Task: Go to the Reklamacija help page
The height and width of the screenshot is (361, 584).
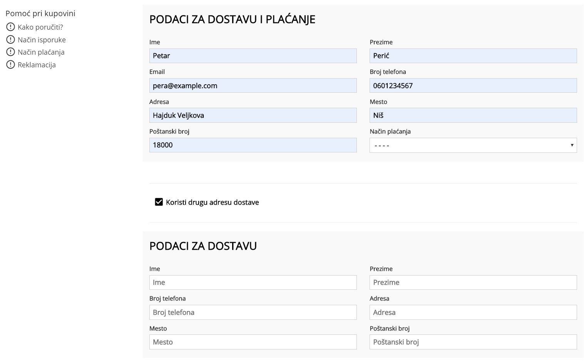Action: tap(37, 65)
